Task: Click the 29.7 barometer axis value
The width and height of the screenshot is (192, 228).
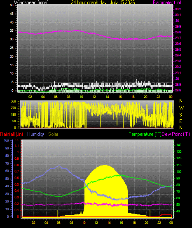Action: [178, 38]
